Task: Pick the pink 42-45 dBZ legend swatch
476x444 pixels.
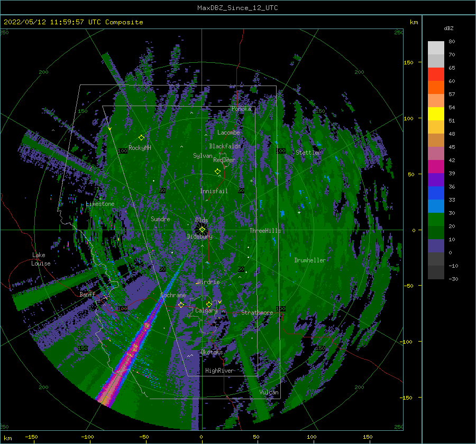Action: point(436,154)
